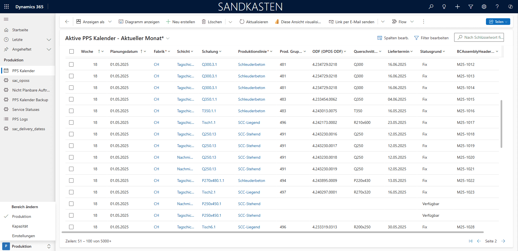The width and height of the screenshot is (518, 251).
Task: Refresh list with Aktualisieren
Action: [x=254, y=22]
